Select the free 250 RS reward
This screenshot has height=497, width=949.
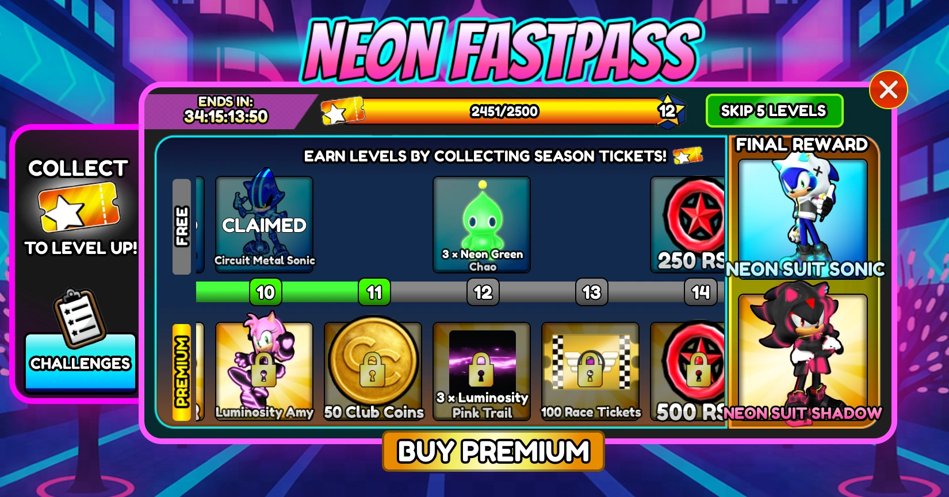pos(688,224)
